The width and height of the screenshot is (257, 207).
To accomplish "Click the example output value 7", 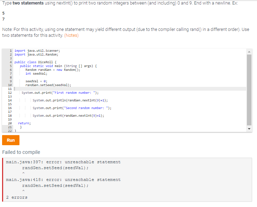I will coord(3,19).
